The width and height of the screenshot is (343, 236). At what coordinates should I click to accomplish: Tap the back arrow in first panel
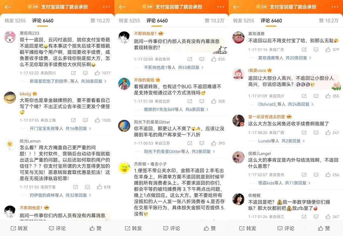tap(8, 7)
